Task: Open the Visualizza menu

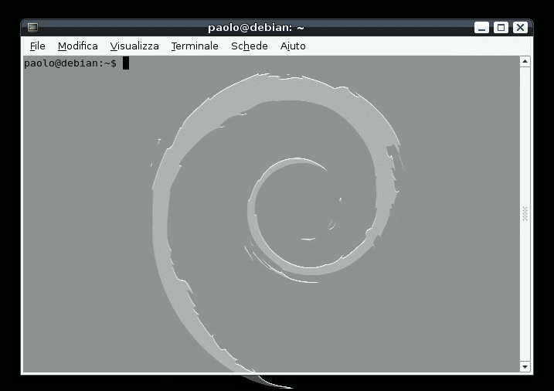Action: [134, 46]
